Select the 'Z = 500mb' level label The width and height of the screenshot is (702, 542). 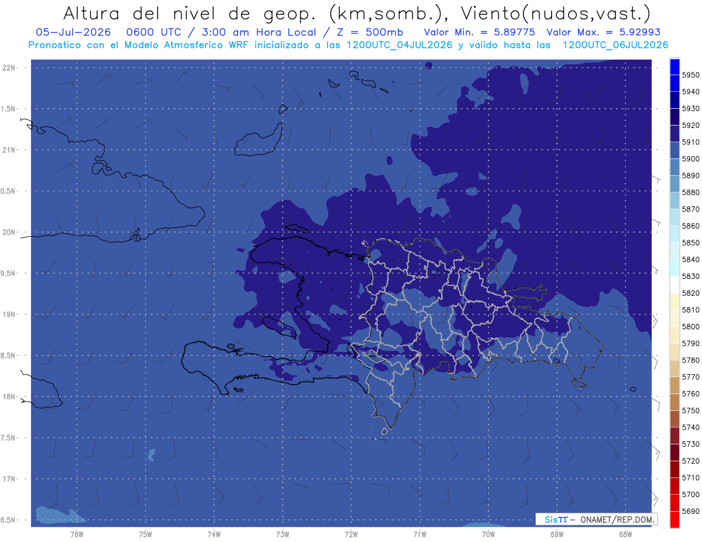(x=370, y=33)
